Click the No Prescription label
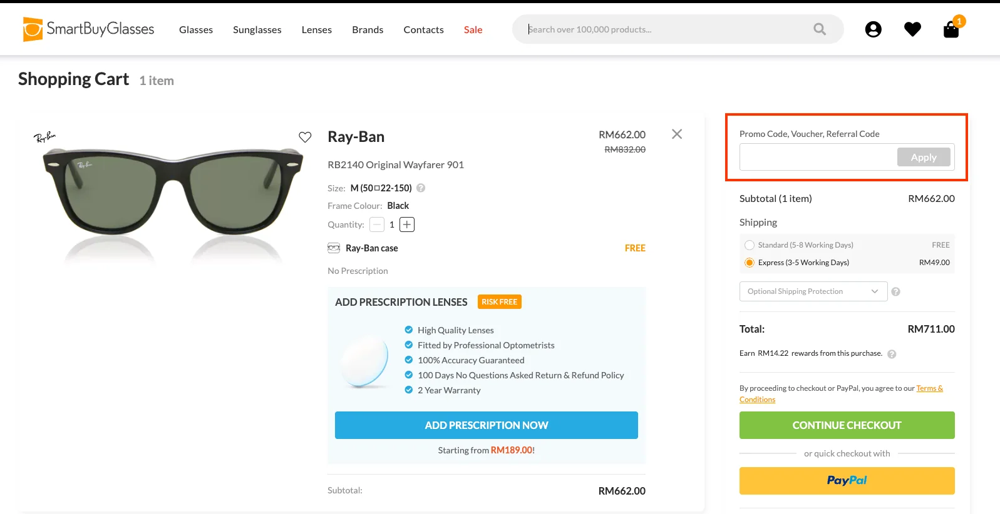This screenshot has width=1000, height=514. point(358,271)
